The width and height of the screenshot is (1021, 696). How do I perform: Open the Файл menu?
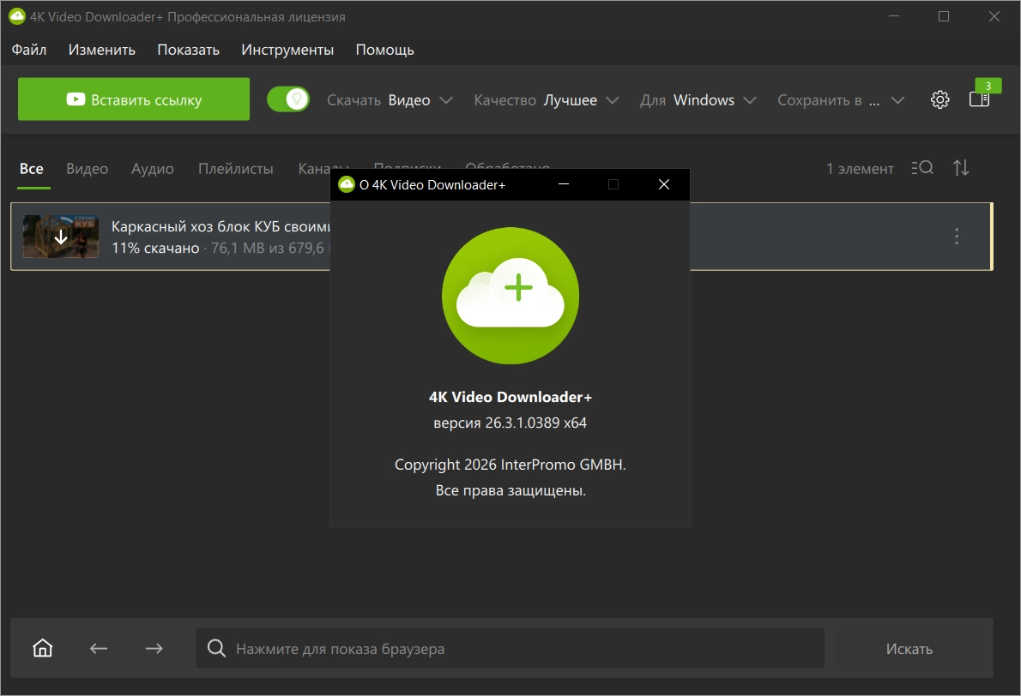[x=29, y=50]
